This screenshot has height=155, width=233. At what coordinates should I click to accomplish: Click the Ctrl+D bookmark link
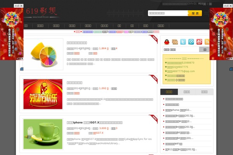click(x=179, y=4)
